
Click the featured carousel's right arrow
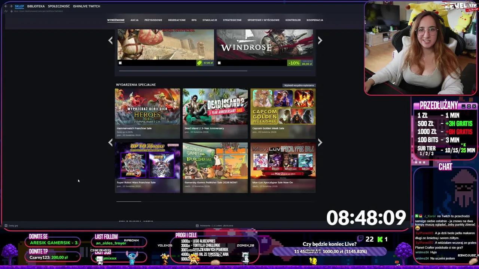320,40
